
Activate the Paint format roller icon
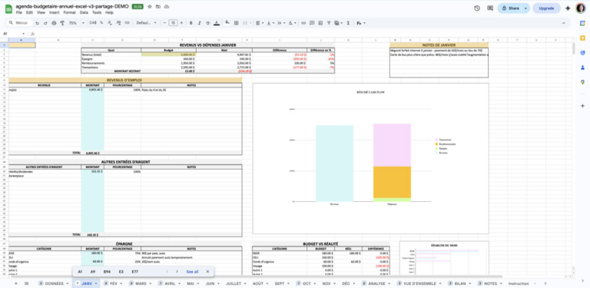coord(62,23)
